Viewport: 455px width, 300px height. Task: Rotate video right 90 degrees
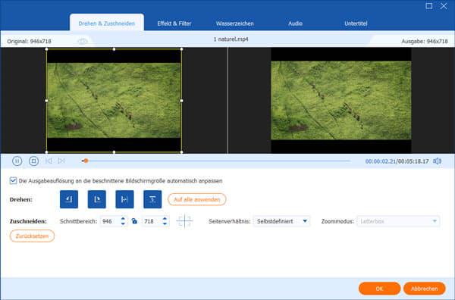(96, 199)
